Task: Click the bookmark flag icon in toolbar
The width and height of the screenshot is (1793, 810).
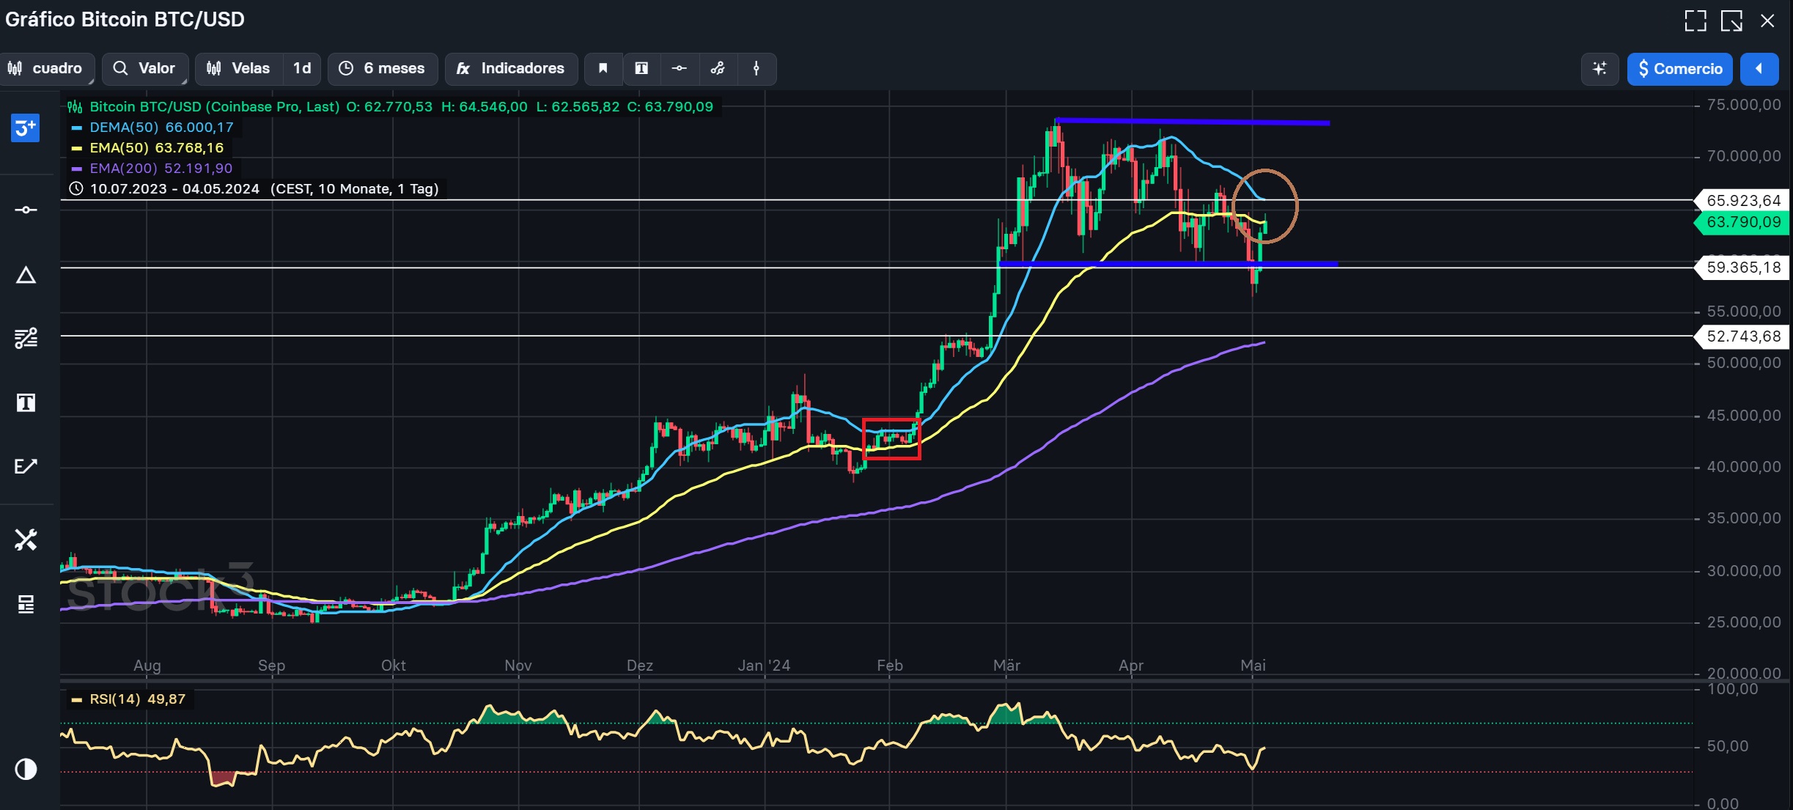Action: (x=603, y=68)
